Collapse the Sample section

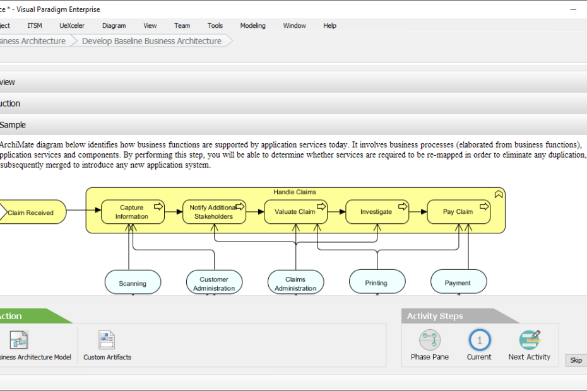click(13, 125)
